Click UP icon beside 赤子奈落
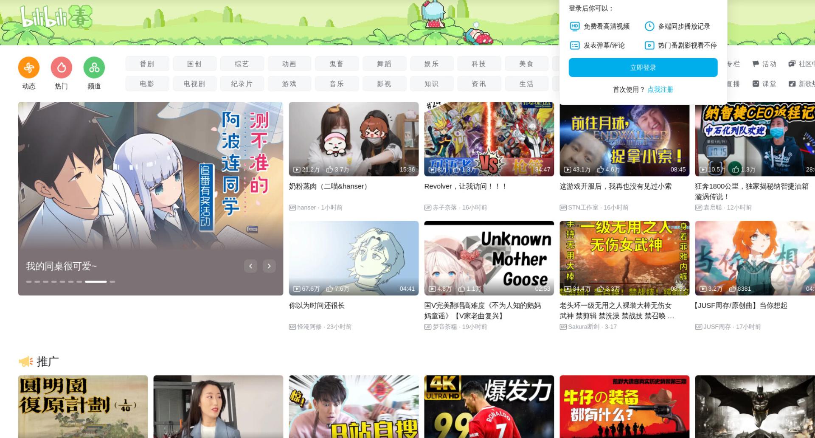This screenshot has width=815, height=438. pos(427,208)
